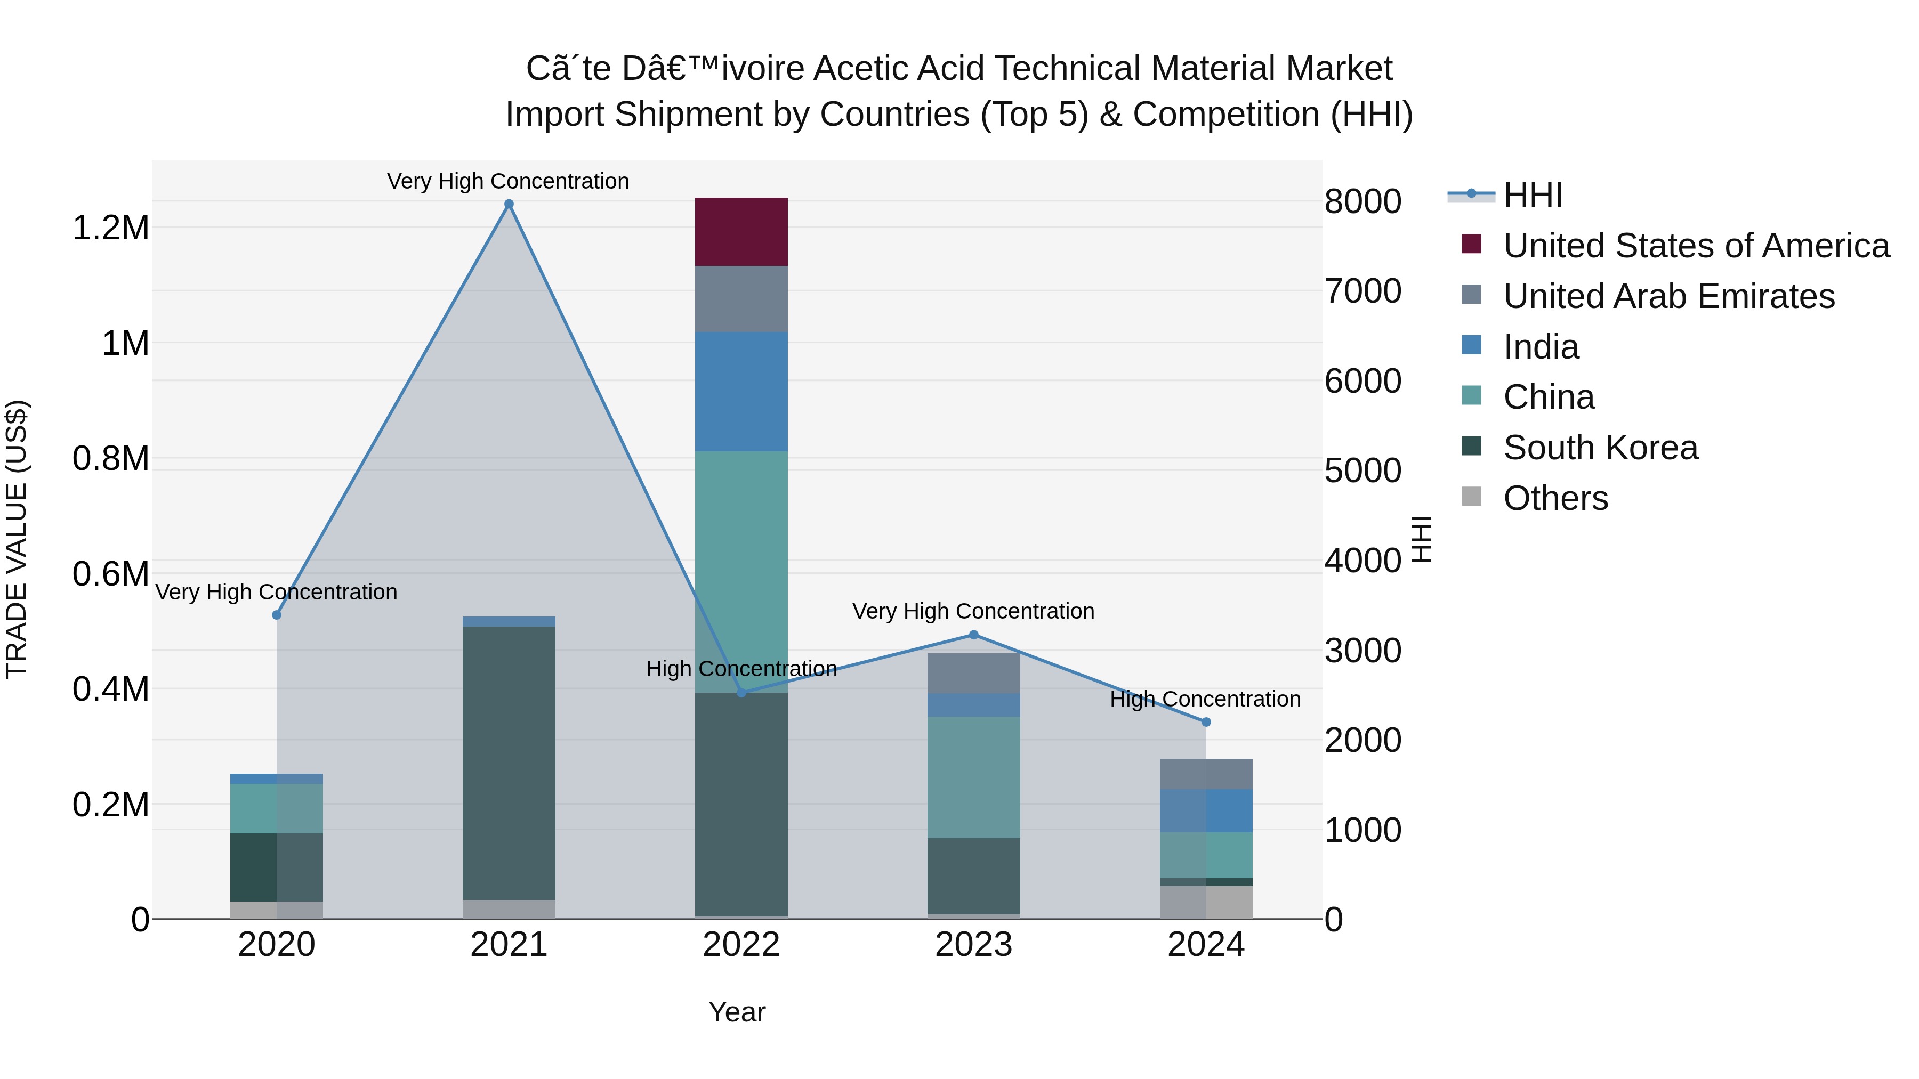Click the '2022' x-axis label
The height and width of the screenshot is (1079, 1919).
pos(741,945)
